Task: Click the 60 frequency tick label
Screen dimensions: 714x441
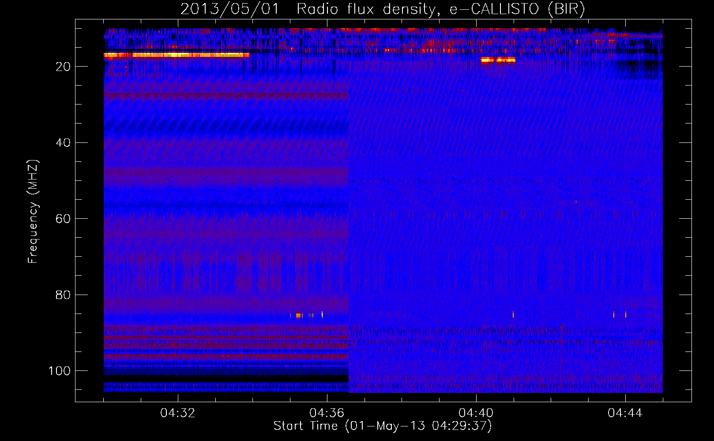Action: [64, 219]
